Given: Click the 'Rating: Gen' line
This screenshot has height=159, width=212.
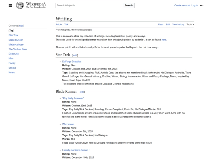Looking at the screenshot, I should click(x=69, y=65).
